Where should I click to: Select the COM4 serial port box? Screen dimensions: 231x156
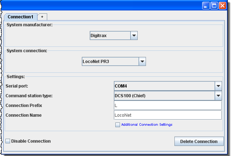click(164, 86)
